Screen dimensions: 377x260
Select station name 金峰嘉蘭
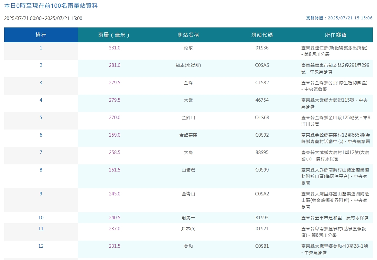pyautogui.click(x=188, y=135)
